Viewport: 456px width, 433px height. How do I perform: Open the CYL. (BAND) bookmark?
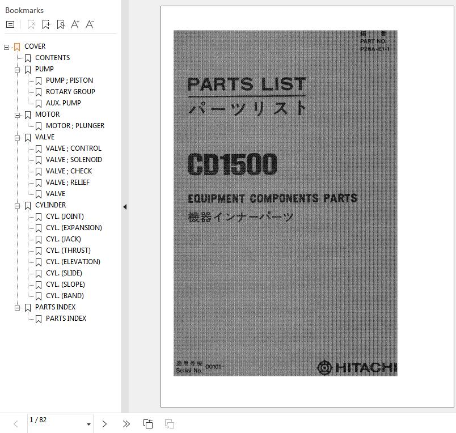[65, 296]
